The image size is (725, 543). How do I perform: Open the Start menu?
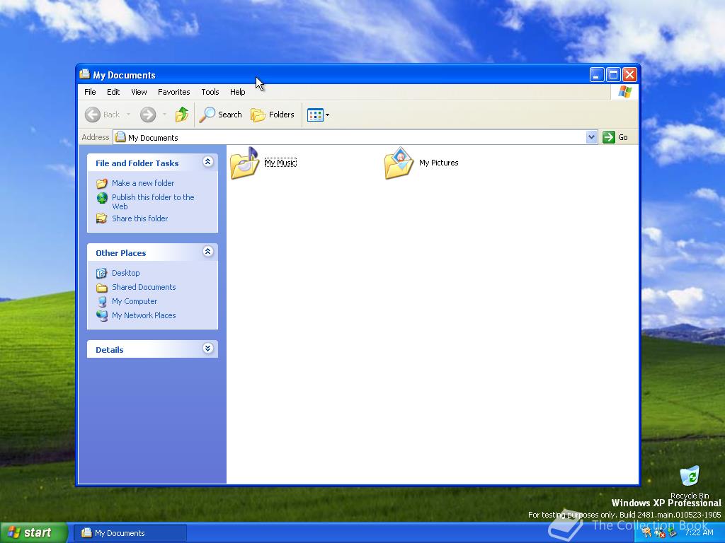[33, 532]
